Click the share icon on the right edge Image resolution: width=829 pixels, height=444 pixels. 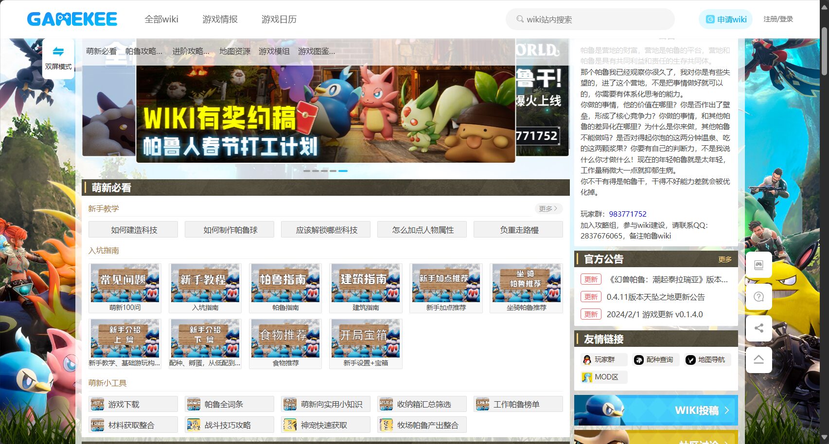coord(758,328)
